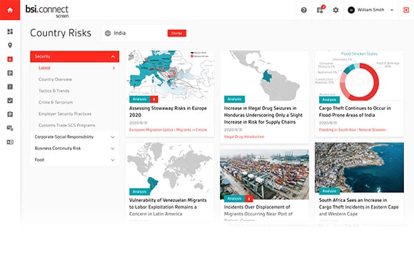Expand Corporate Social Responsibility section

pyautogui.click(x=75, y=137)
